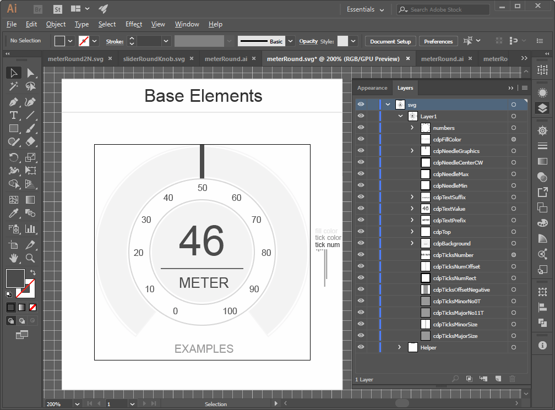
Task: Toggle visibility of the Helper layer
Action: coord(361,347)
